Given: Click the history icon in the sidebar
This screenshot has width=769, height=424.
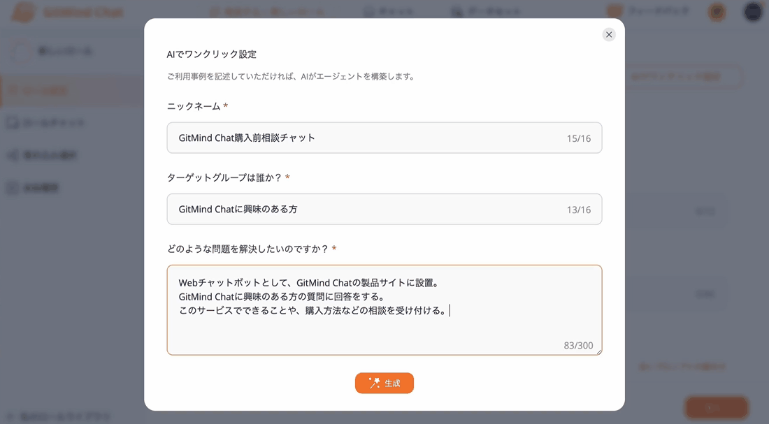Looking at the screenshot, I should [x=12, y=188].
